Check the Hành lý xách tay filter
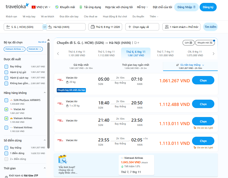 tap(6, 78)
